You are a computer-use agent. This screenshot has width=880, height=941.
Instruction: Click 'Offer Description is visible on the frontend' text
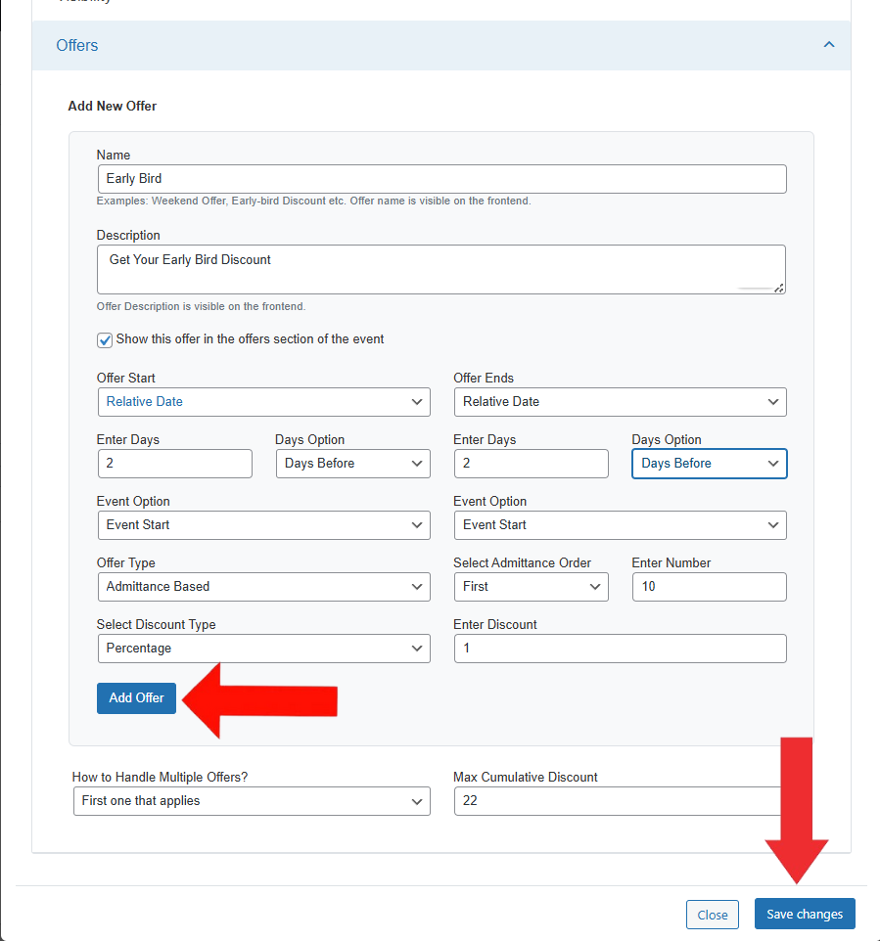click(x=202, y=307)
